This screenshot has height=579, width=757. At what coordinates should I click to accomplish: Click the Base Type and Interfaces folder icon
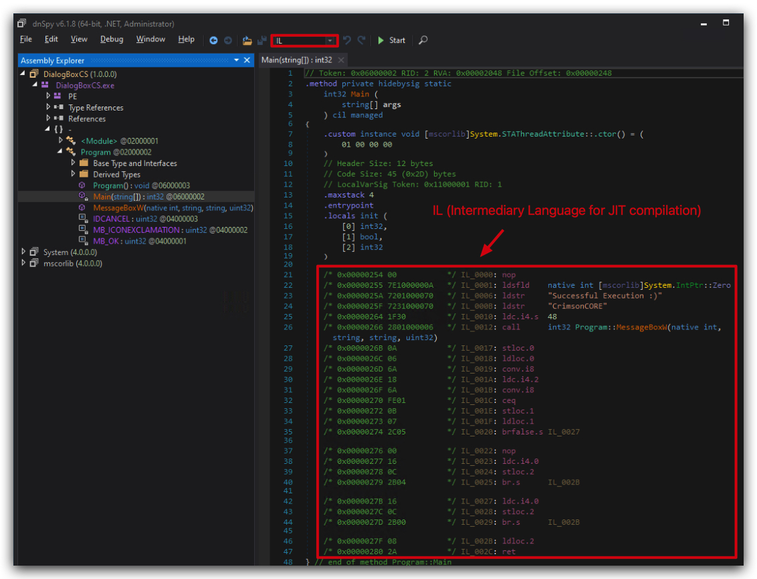click(x=84, y=163)
